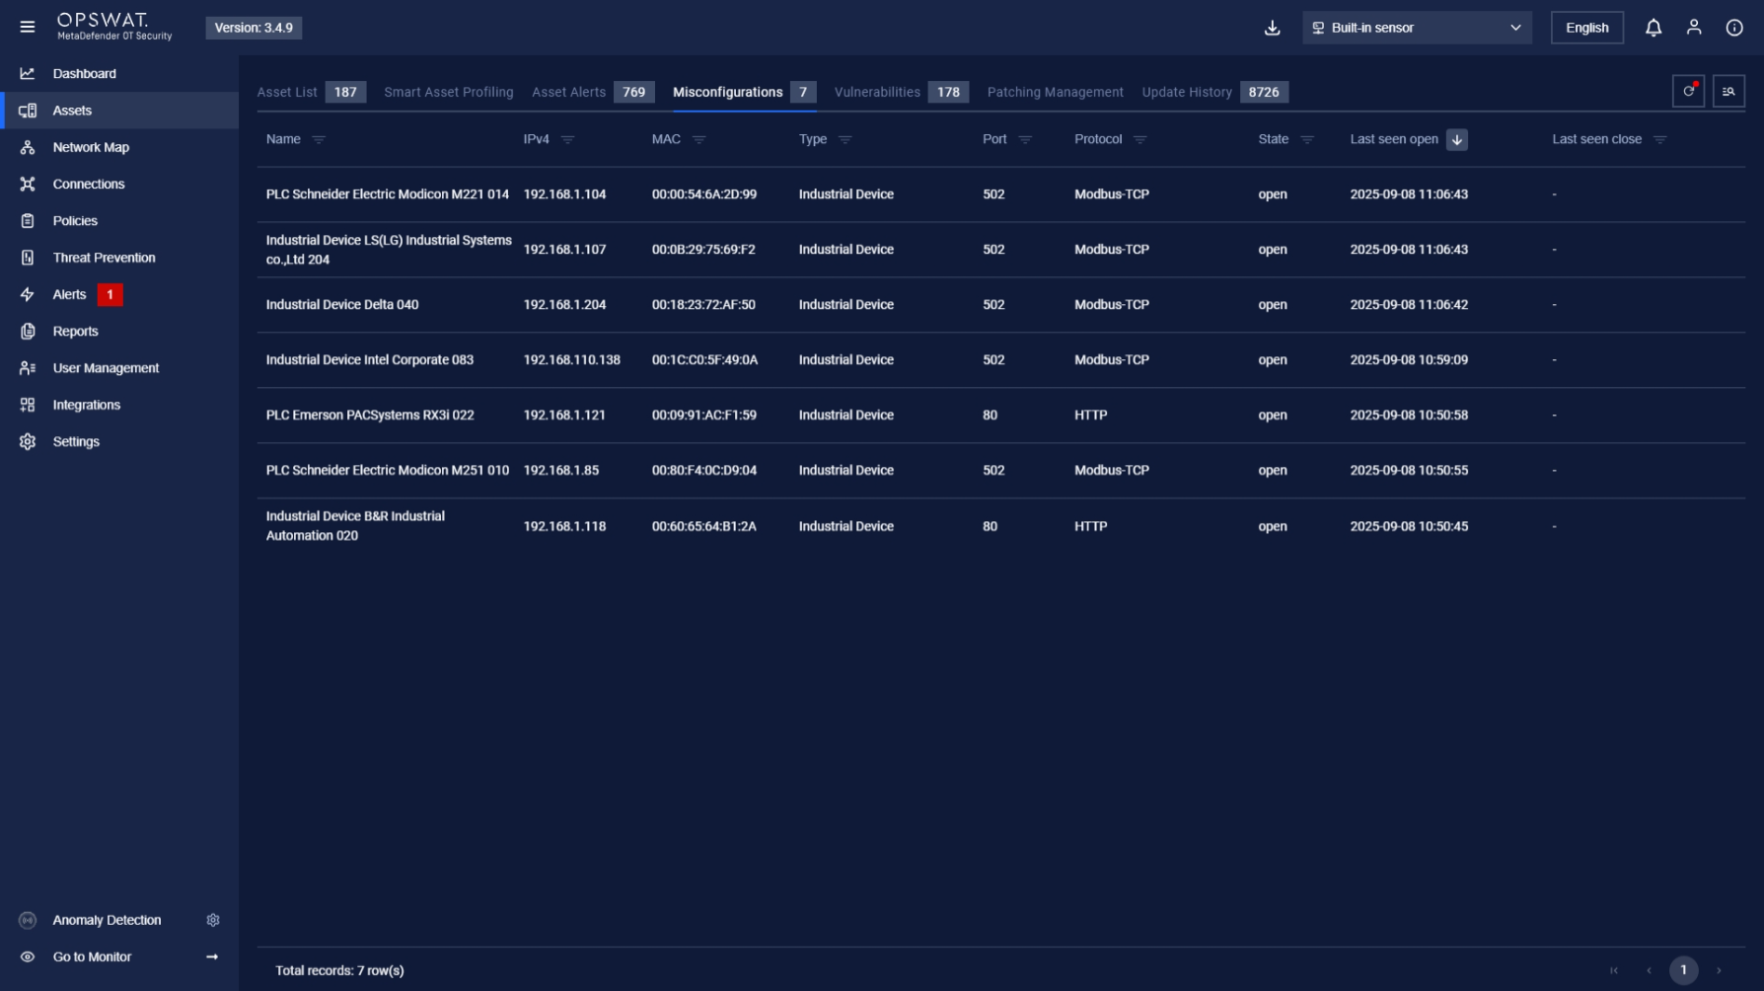Click the Threat Prevention icon

click(x=28, y=258)
